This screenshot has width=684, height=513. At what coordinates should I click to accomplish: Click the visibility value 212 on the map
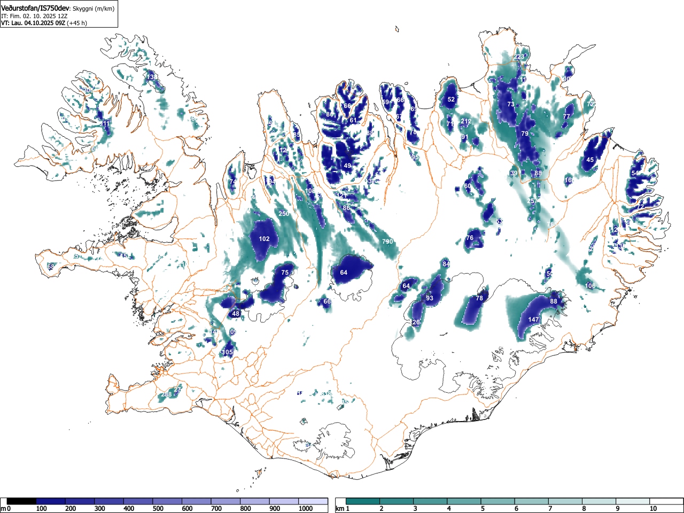click(x=466, y=122)
